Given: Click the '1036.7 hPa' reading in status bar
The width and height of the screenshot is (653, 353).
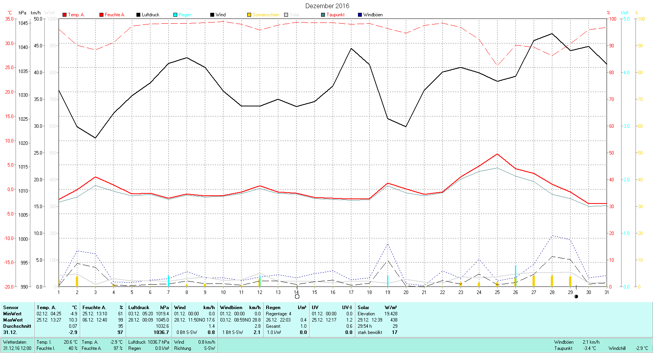Looking at the screenshot, I should (x=159, y=342).
